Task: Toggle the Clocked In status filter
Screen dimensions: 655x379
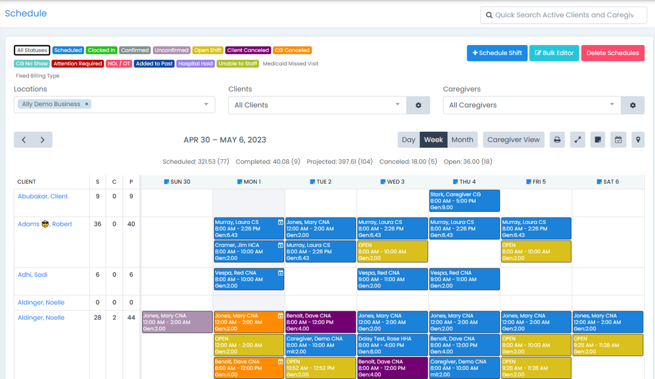Action: click(x=101, y=50)
